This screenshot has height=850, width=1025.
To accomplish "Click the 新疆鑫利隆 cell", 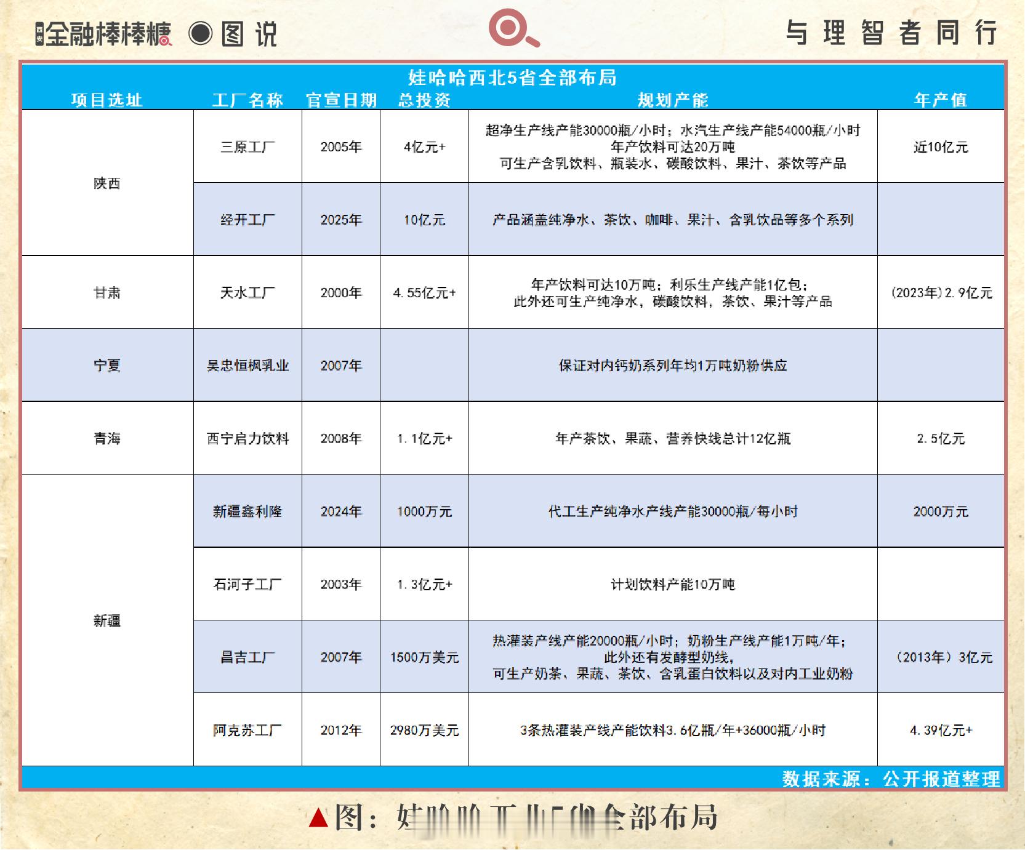I will tap(247, 511).
